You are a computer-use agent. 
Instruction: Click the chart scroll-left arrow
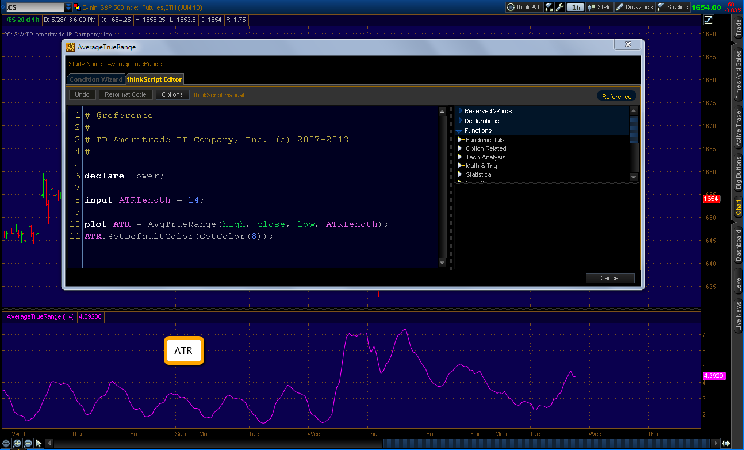[51, 443]
